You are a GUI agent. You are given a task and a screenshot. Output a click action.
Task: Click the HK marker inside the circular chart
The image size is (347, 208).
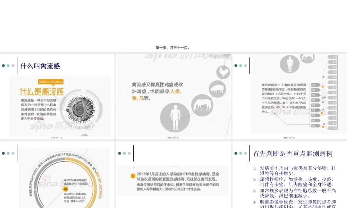pyautogui.click(x=65, y=189)
